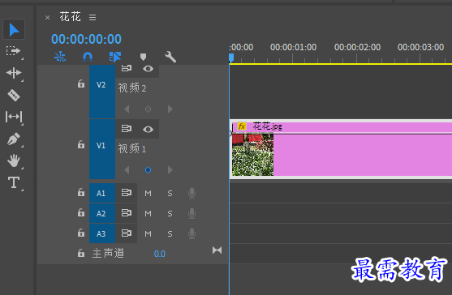Target the V2 video track
Image resolution: width=452 pixels, height=295 pixels.
coord(102,92)
